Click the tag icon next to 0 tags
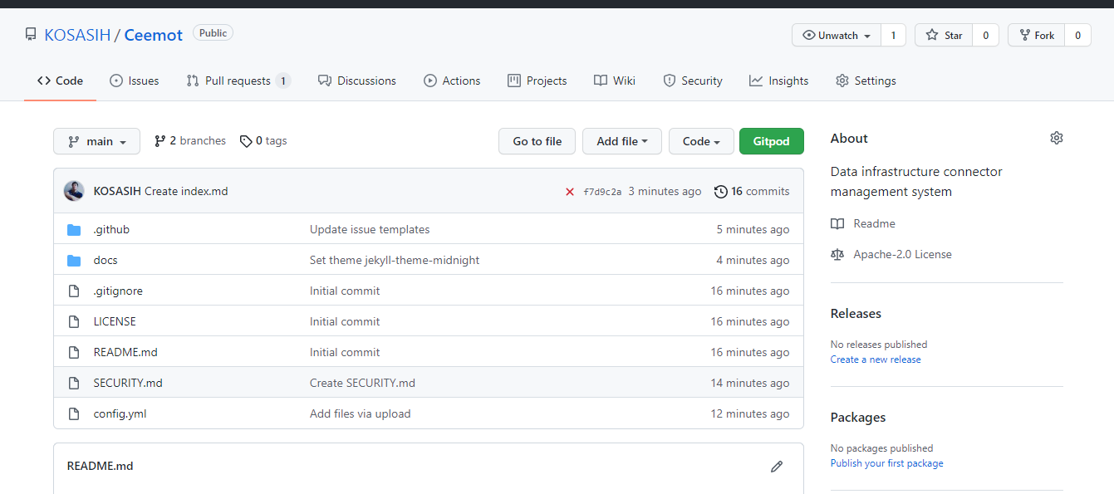1114x494 pixels. (x=246, y=141)
